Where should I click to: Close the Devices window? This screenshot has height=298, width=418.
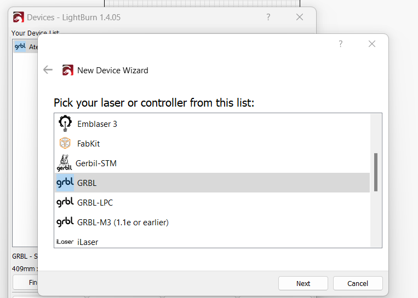point(300,17)
